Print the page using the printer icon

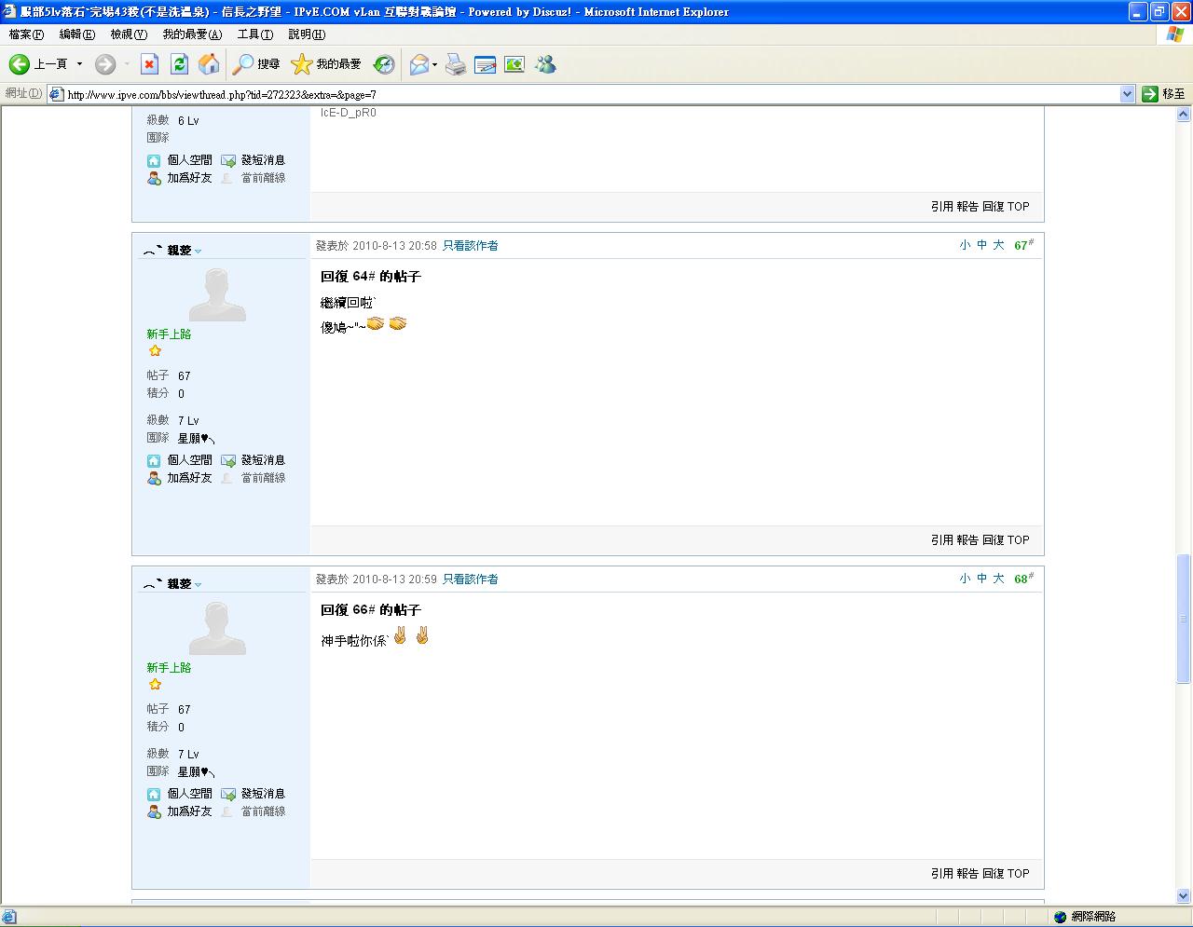pos(455,64)
